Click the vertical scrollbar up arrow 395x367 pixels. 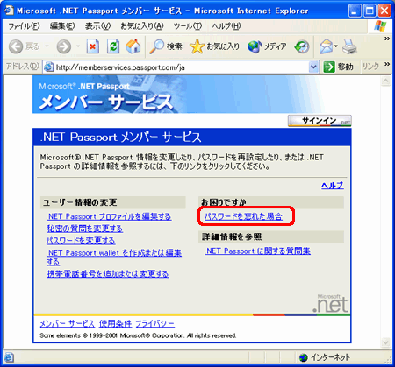point(385,81)
